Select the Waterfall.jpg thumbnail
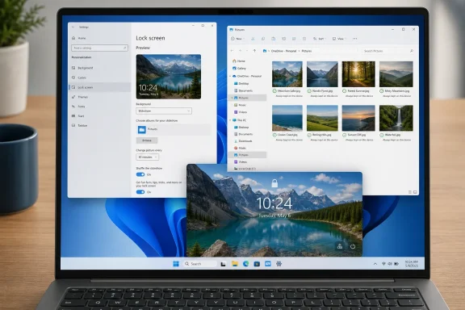The width and height of the screenshot is (465, 310). click(396, 118)
